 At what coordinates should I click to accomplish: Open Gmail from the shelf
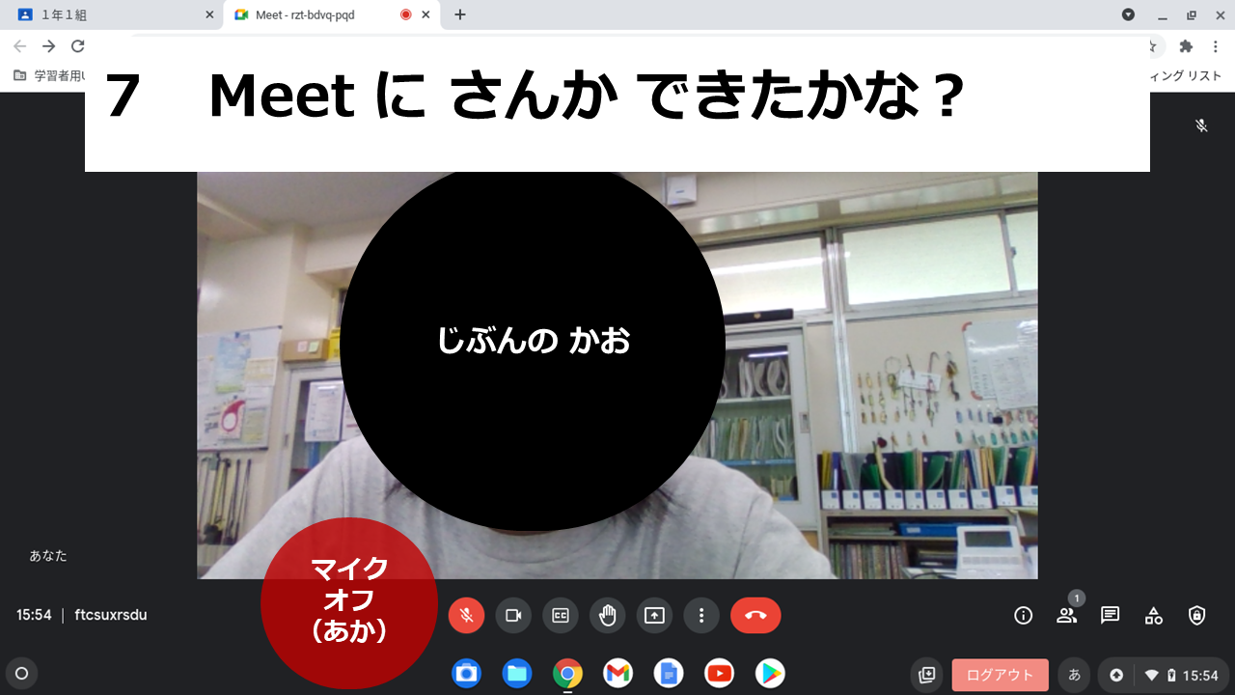[618, 673]
